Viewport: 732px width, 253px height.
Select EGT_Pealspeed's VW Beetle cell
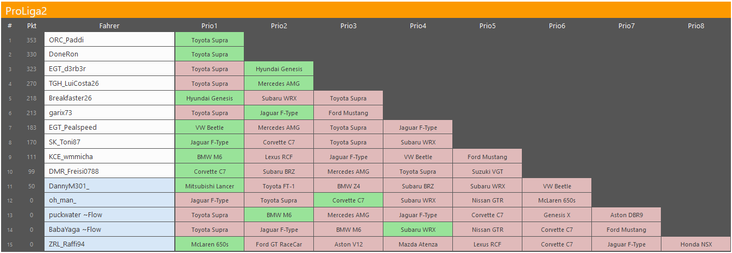click(209, 128)
